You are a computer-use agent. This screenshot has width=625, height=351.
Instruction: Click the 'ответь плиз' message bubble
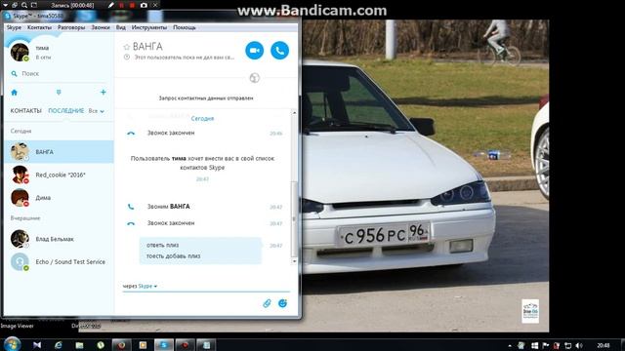pos(200,251)
